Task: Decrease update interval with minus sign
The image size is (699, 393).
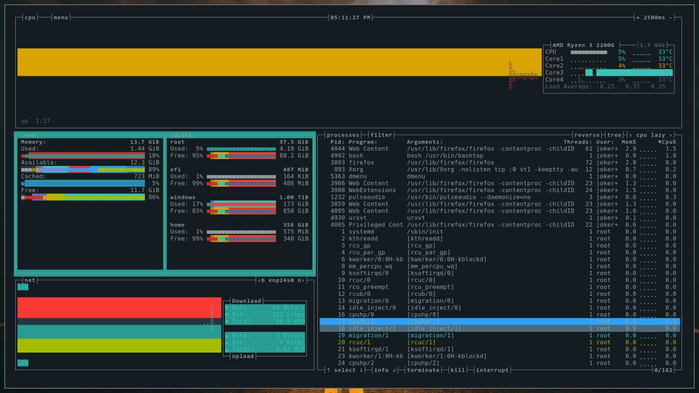Action: pos(670,17)
